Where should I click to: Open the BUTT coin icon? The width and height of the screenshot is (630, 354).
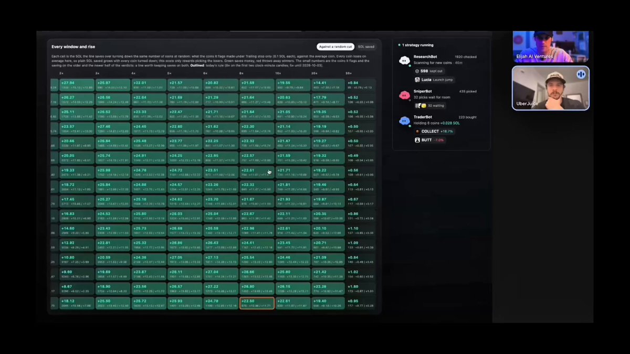(417, 140)
